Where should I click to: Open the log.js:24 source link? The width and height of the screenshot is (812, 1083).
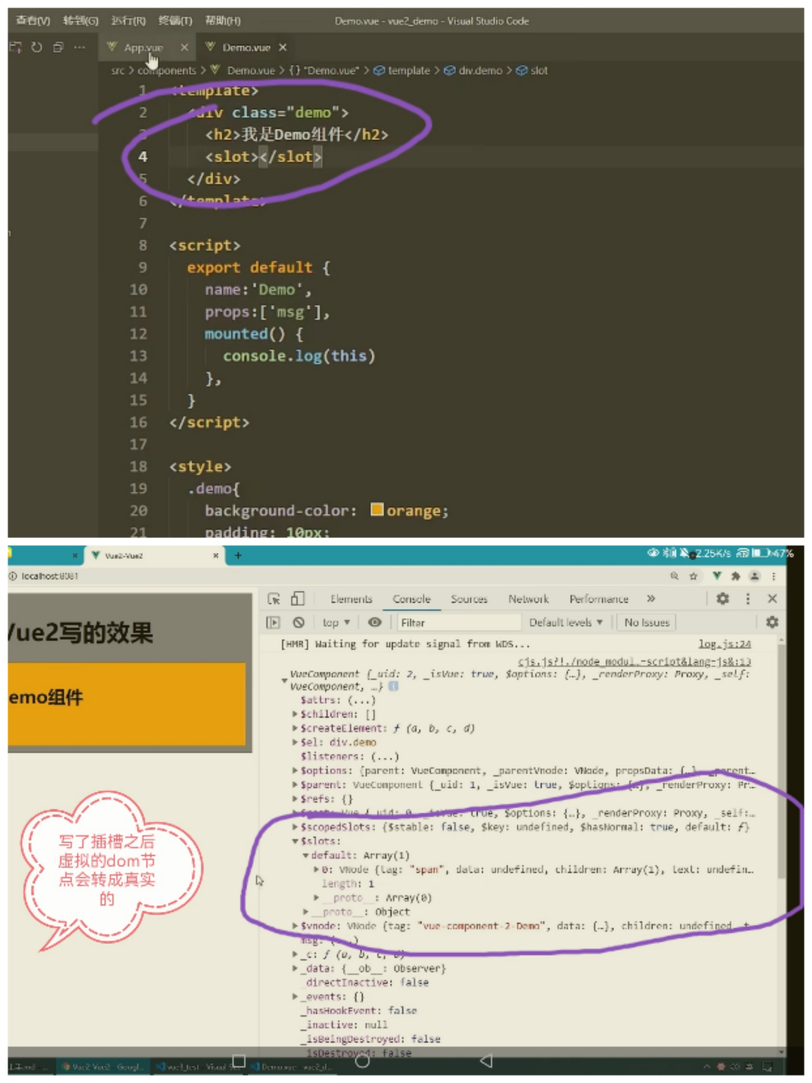(x=724, y=644)
